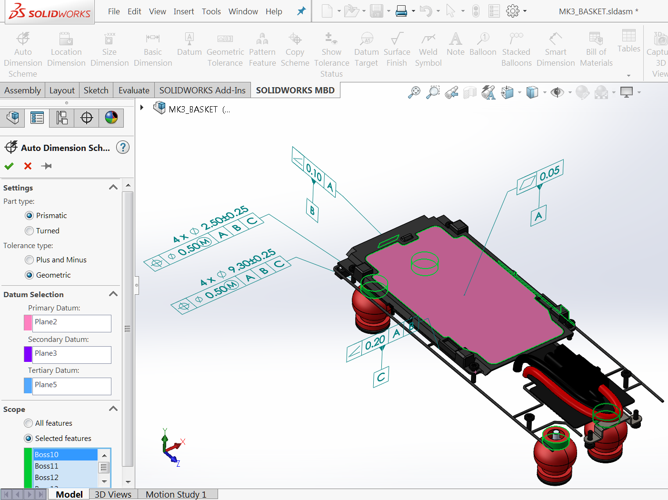Open the Options gear icon
The image size is (668, 500).
pyautogui.click(x=513, y=11)
